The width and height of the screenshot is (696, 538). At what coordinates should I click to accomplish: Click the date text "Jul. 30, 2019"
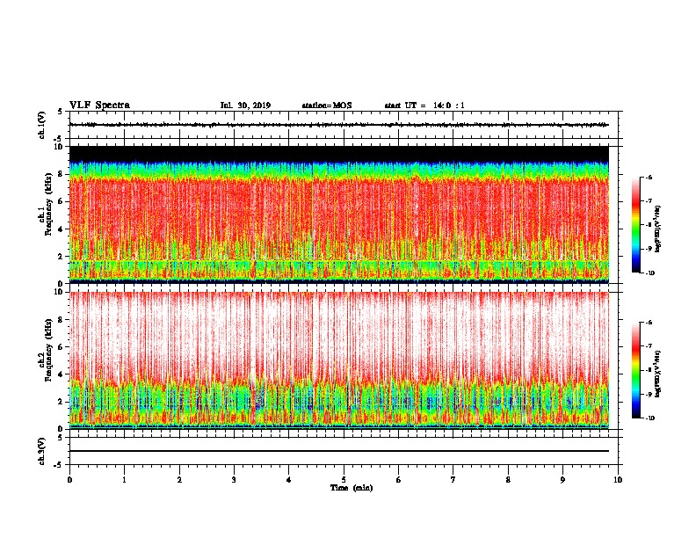coord(245,105)
